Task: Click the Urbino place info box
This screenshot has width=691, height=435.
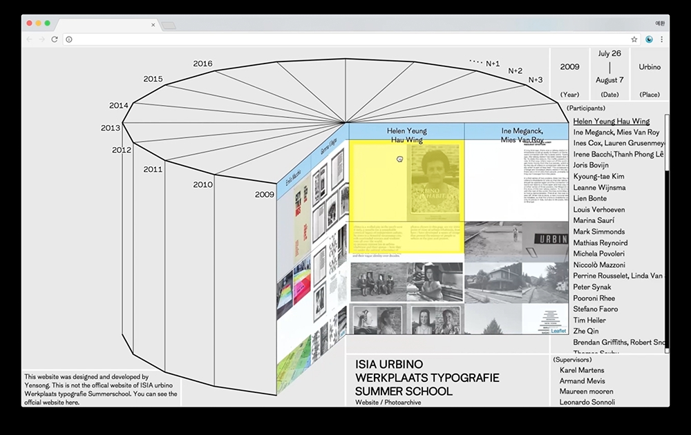Action: coord(650,74)
